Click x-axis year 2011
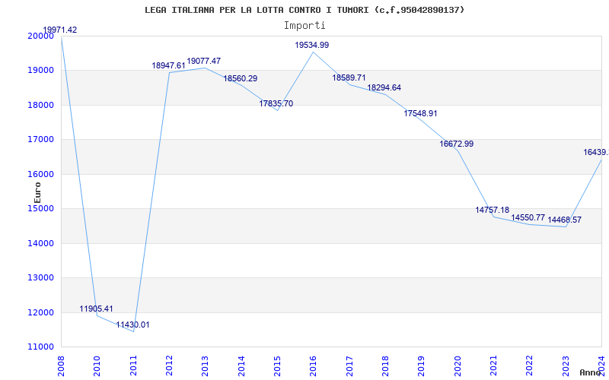The image size is (609, 380). [x=133, y=366]
